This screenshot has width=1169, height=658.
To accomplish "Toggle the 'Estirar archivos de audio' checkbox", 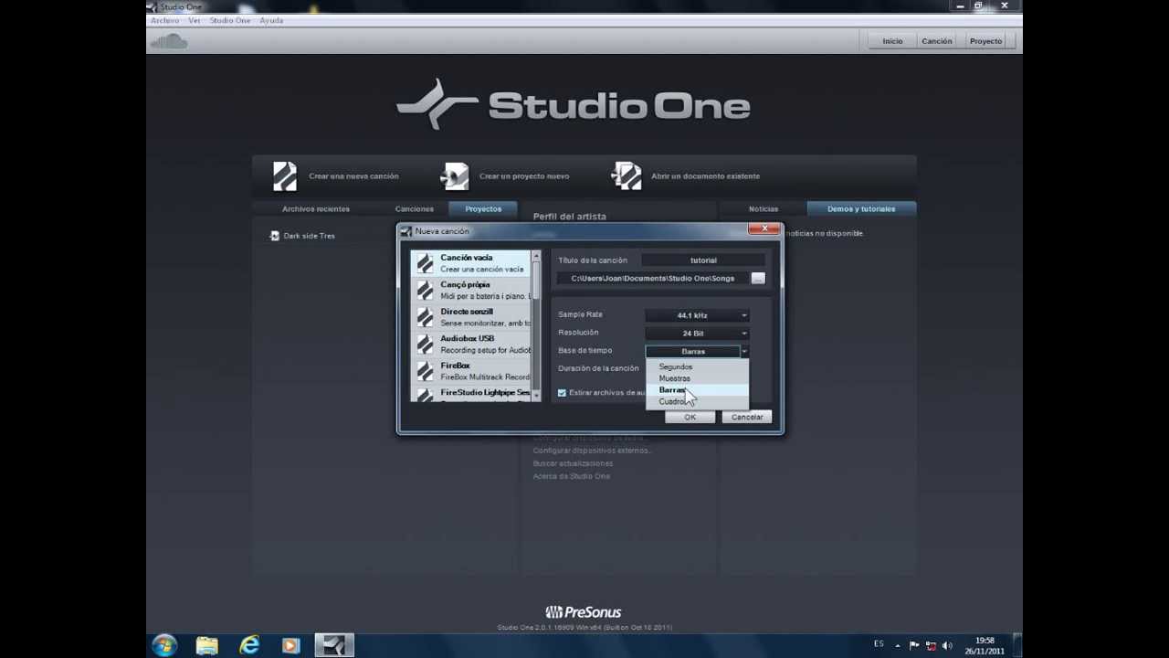I will click(x=562, y=393).
